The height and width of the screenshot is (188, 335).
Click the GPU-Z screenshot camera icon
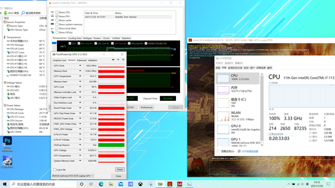coord(113,60)
